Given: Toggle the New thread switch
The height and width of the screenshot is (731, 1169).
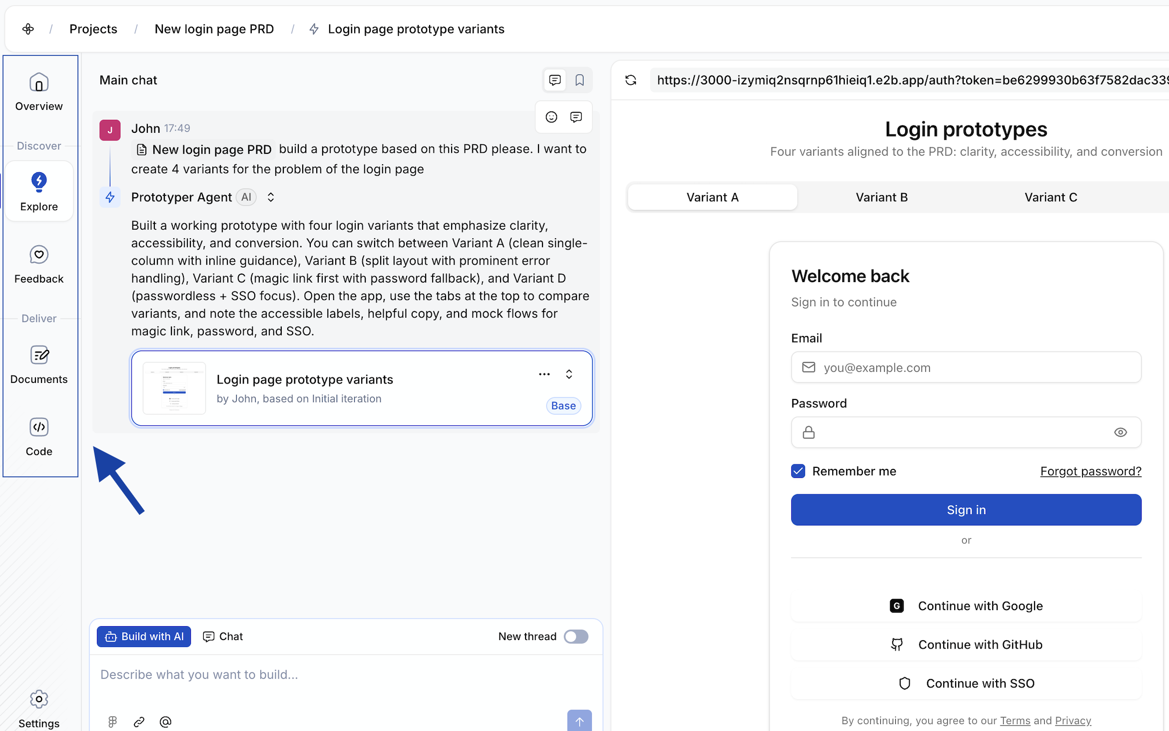Looking at the screenshot, I should 576,636.
